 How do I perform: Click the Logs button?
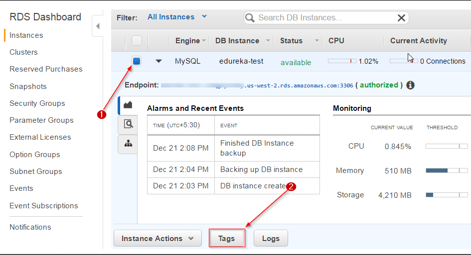click(271, 238)
